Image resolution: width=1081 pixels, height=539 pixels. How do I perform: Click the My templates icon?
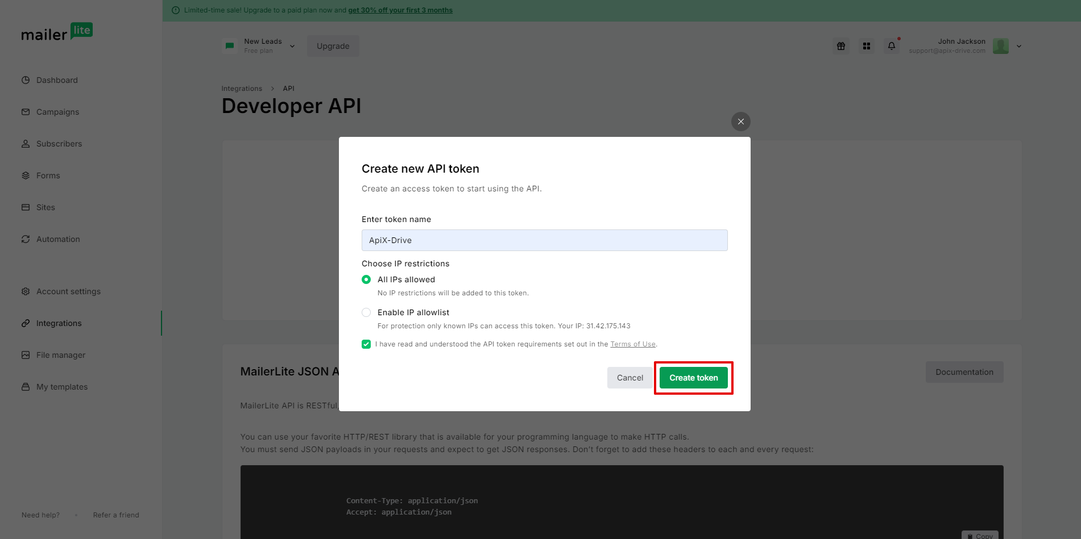pos(26,387)
